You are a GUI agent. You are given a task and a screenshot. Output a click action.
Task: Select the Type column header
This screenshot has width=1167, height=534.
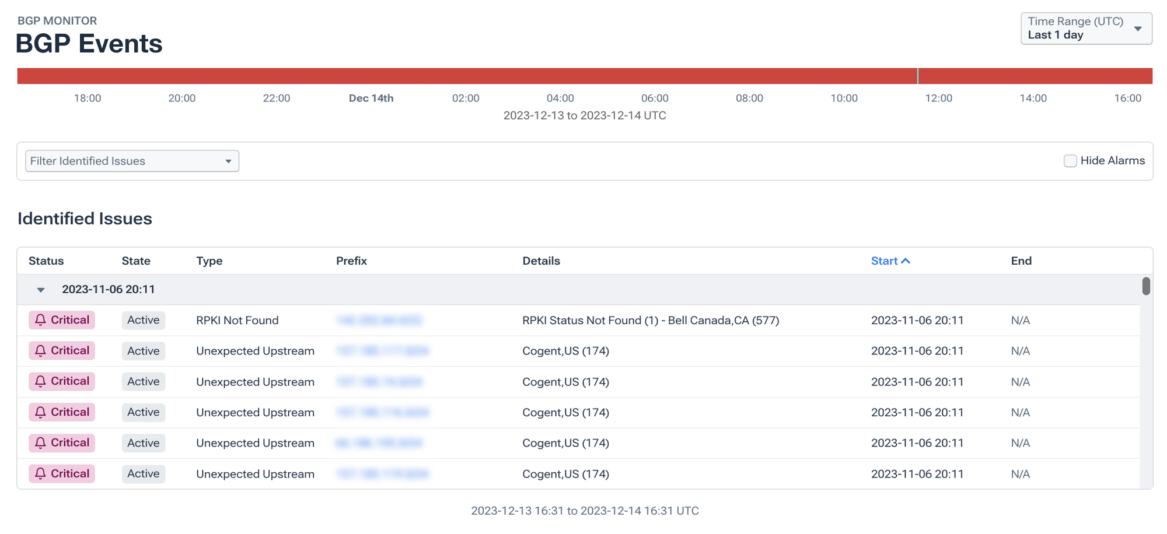(x=209, y=261)
